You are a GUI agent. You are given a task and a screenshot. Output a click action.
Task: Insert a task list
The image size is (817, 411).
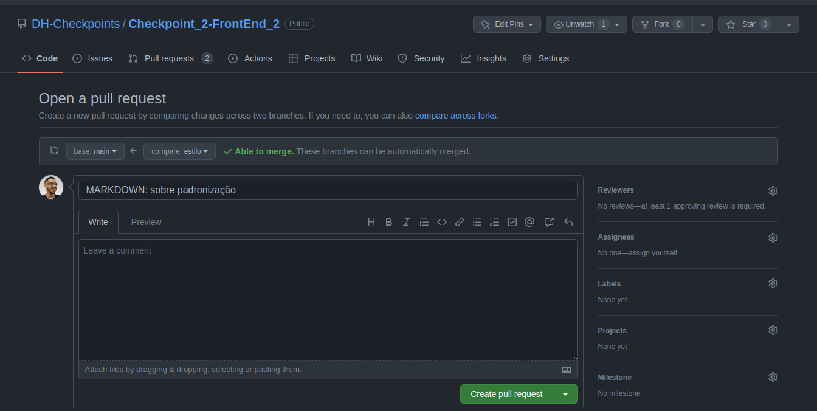(x=512, y=222)
